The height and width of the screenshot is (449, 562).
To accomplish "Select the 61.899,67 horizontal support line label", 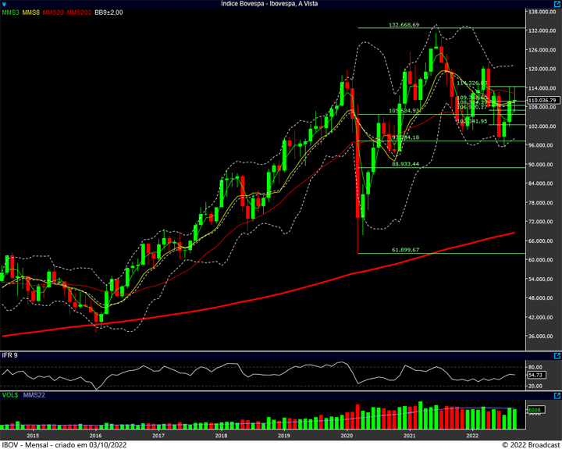I will pyautogui.click(x=405, y=250).
